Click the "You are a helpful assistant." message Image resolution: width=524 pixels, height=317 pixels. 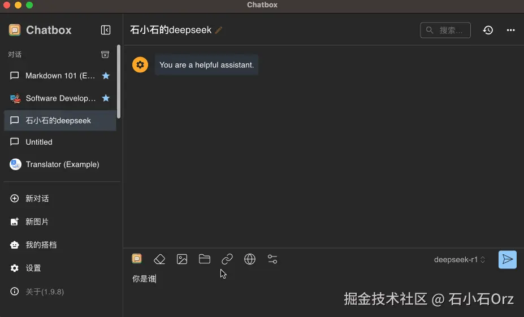206,65
